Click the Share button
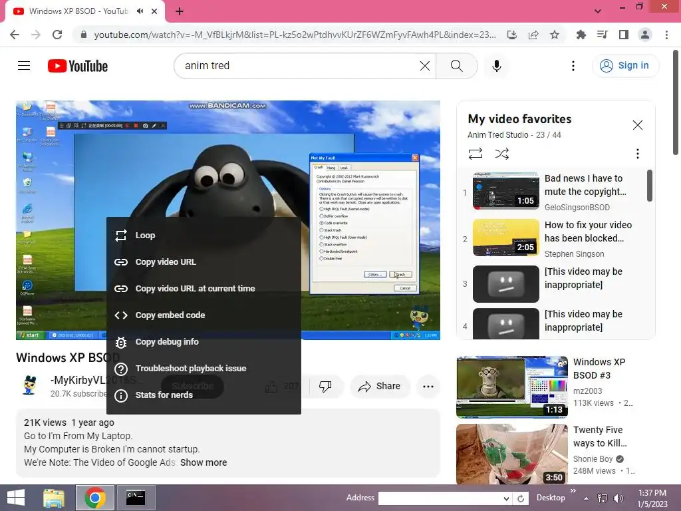The width and height of the screenshot is (681, 511). coord(380,387)
